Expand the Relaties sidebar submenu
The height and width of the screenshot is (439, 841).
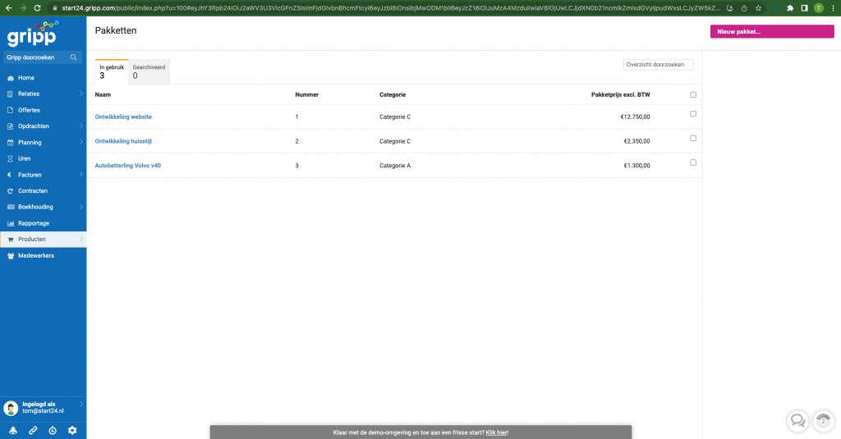coord(80,94)
